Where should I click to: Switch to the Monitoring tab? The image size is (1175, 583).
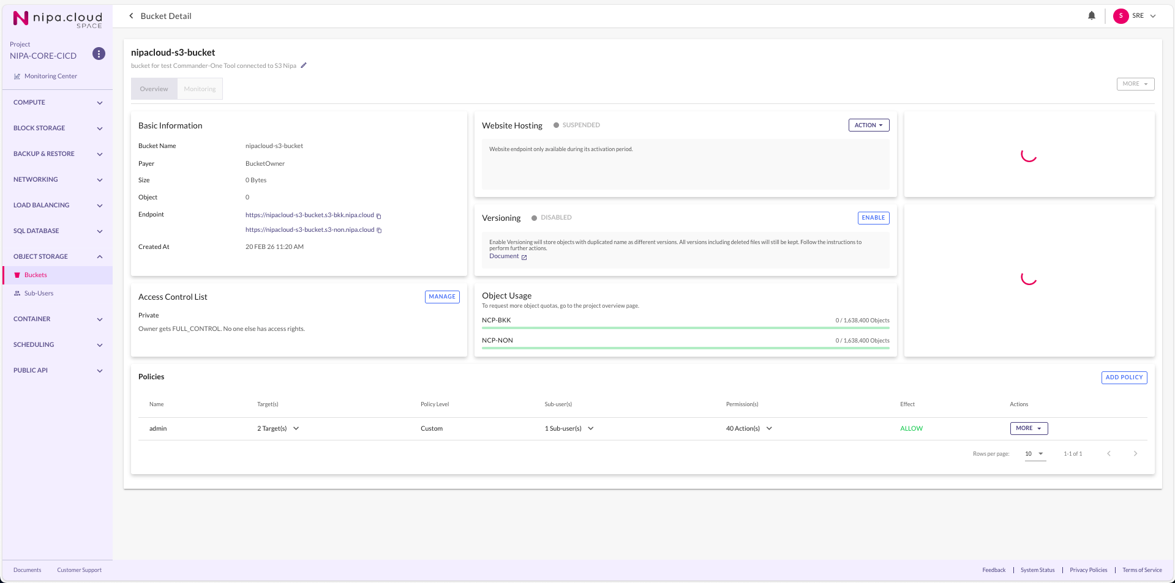[x=200, y=89]
